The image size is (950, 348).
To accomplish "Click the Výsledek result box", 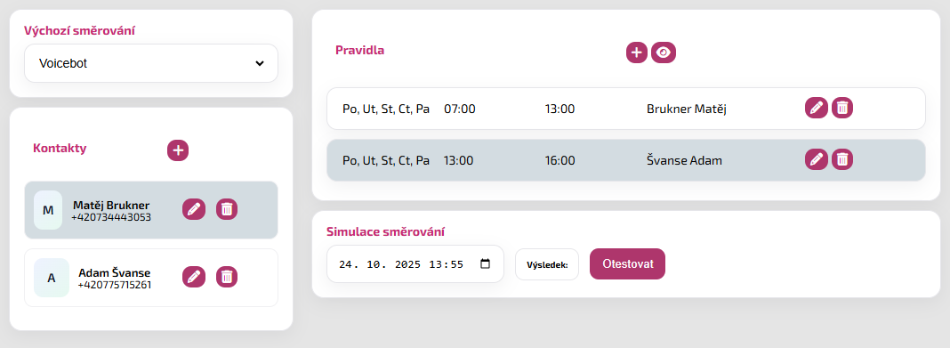I will click(x=547, y=264).
